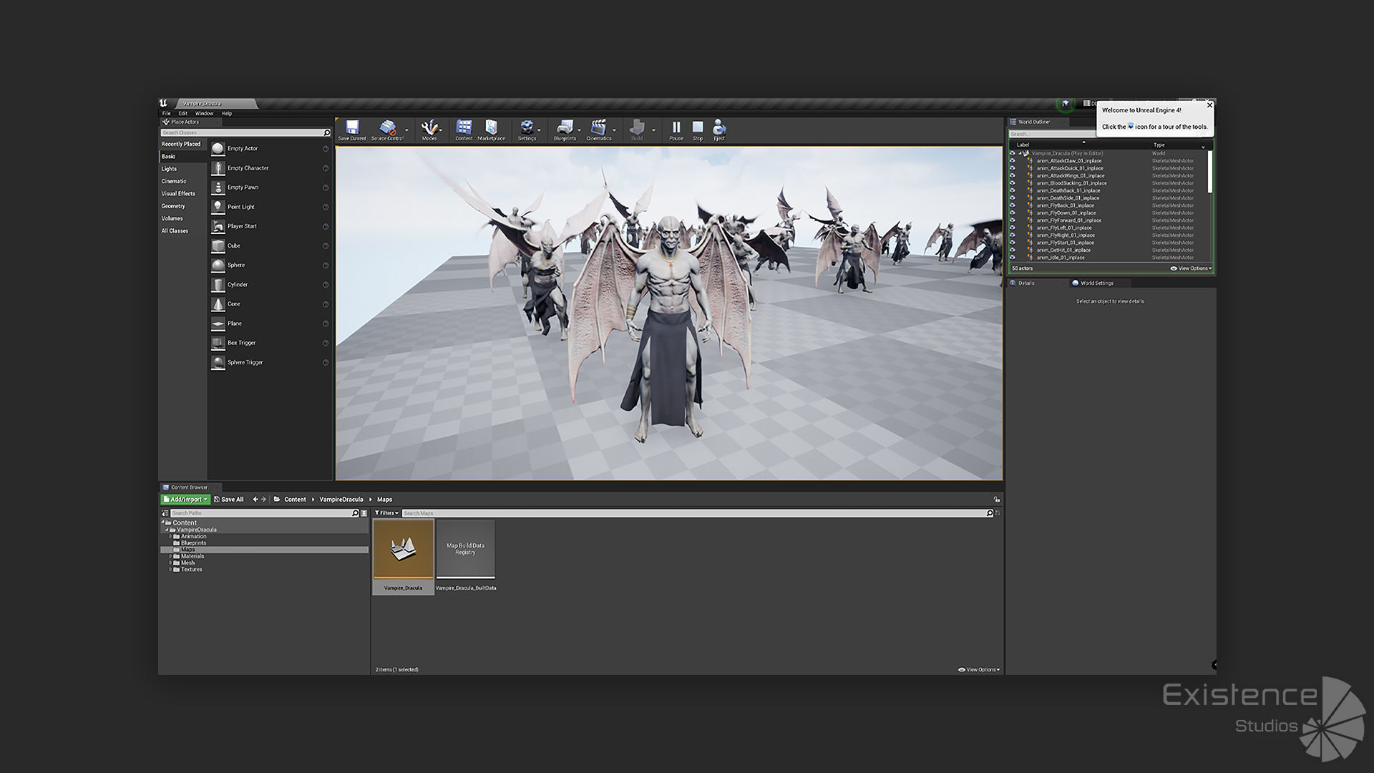This screenshot has height=773, width=1374.
Task: Pause the play-in-editor session
Action: click(676, 130)
